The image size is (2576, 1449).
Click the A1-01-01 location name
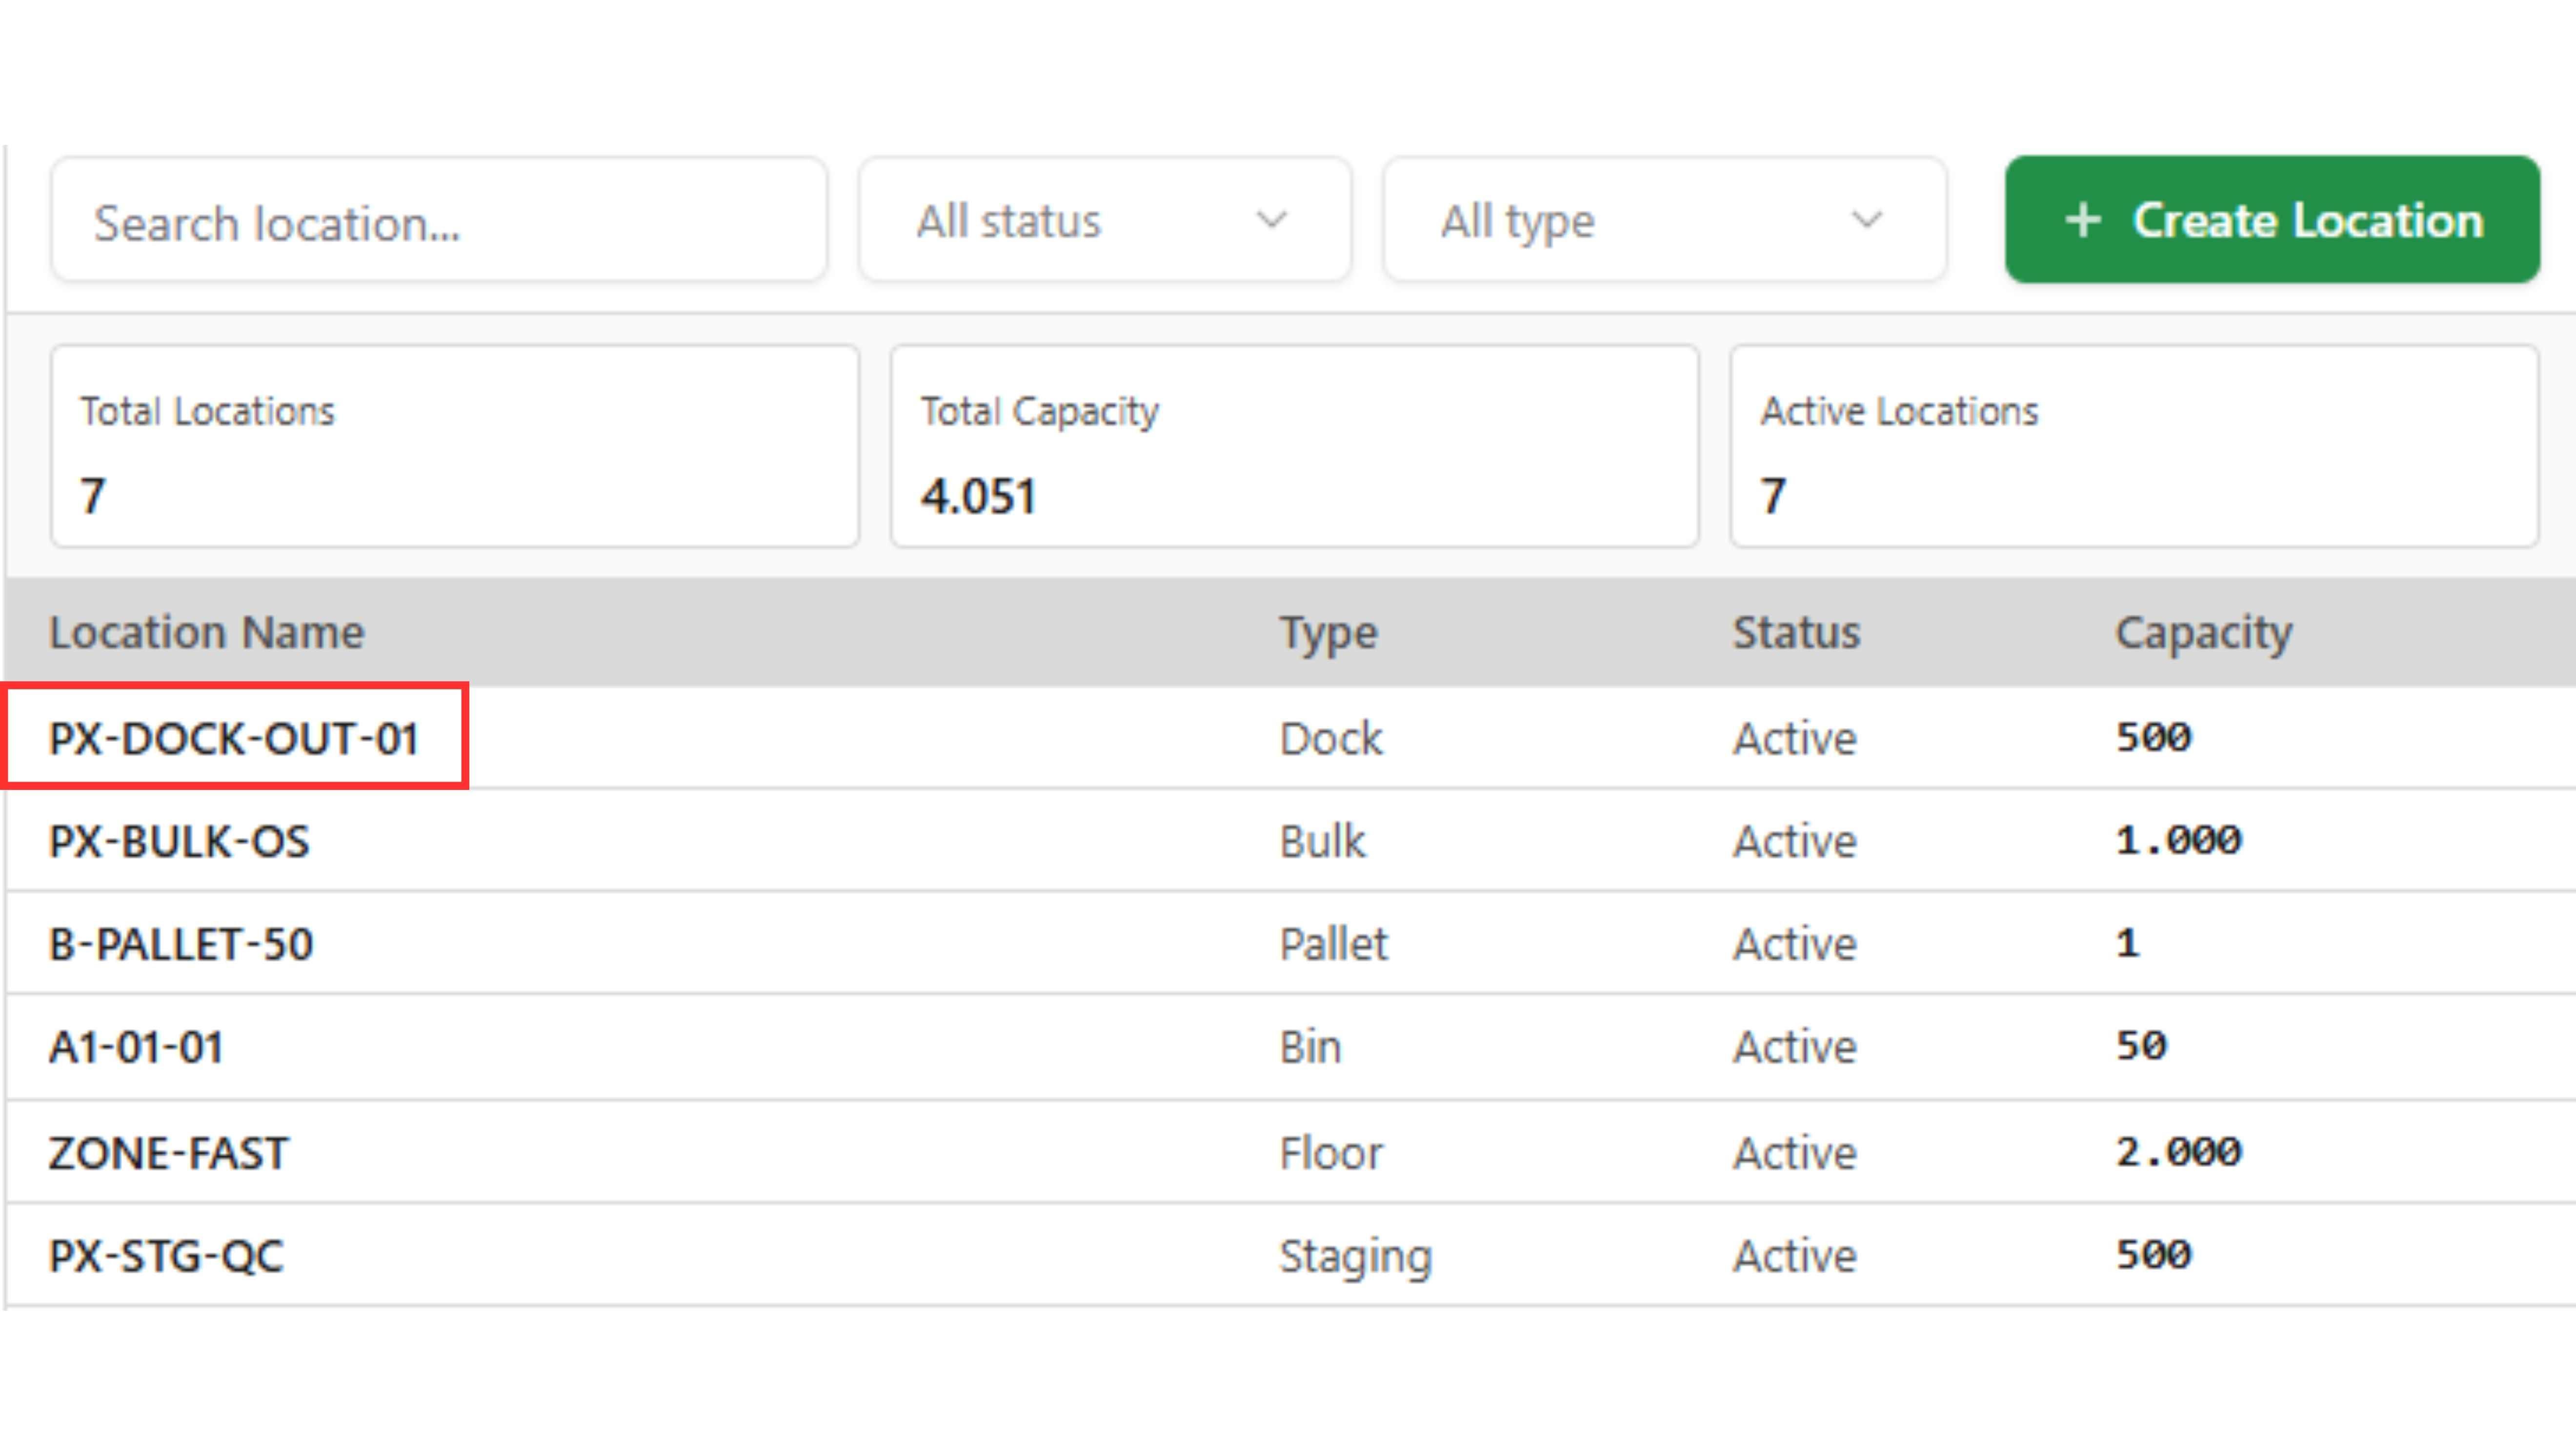[x=136, y=1047]
